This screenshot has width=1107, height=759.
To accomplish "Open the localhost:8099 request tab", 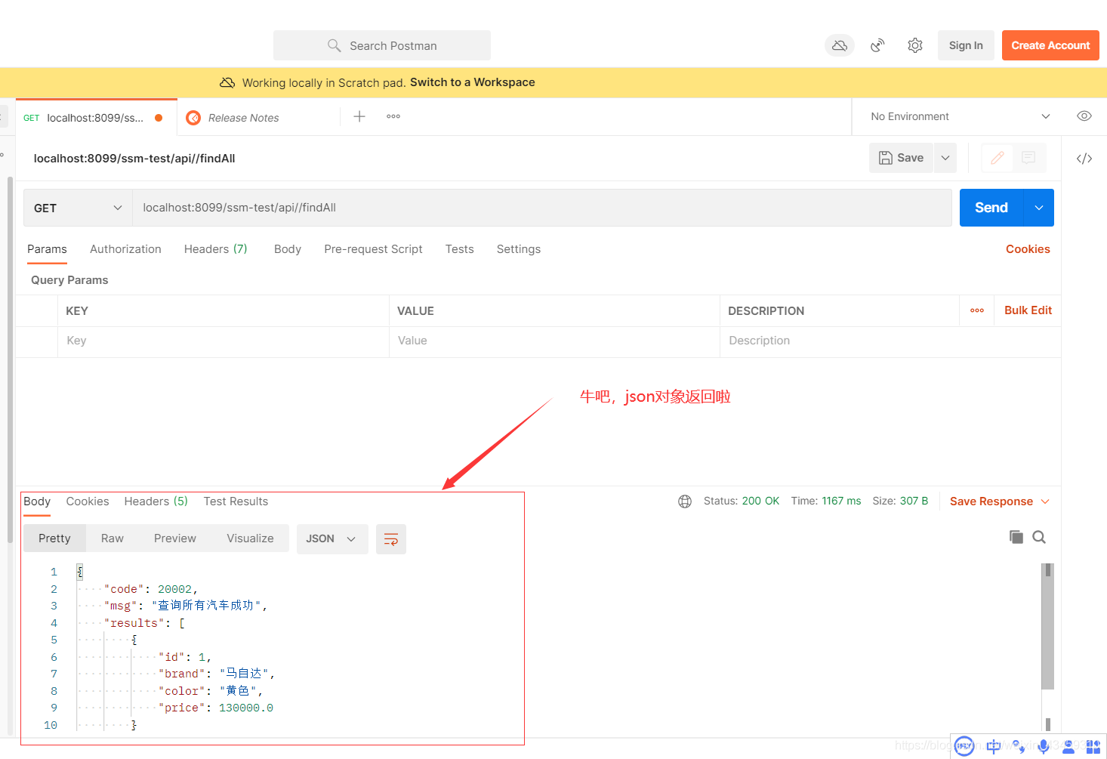I will pos(96,118).
